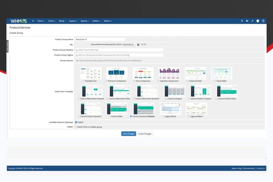
Task: Click the Universal Slider preview thumbnail
Action: click(195, 73)
